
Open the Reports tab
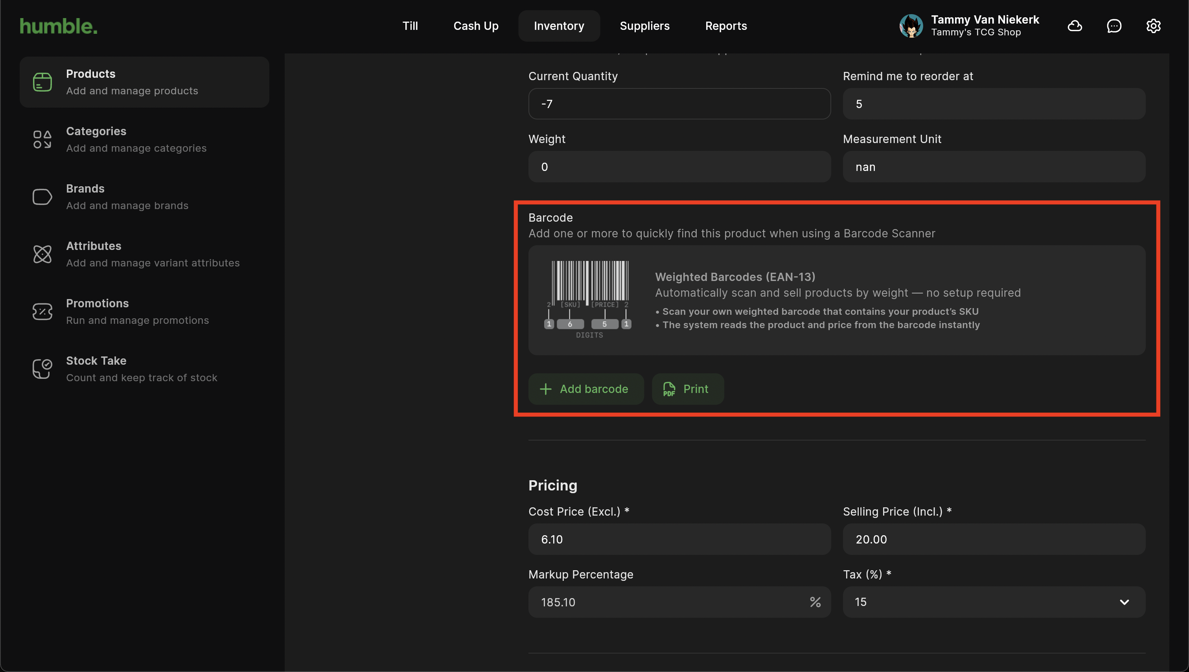[x=725, y=26]
